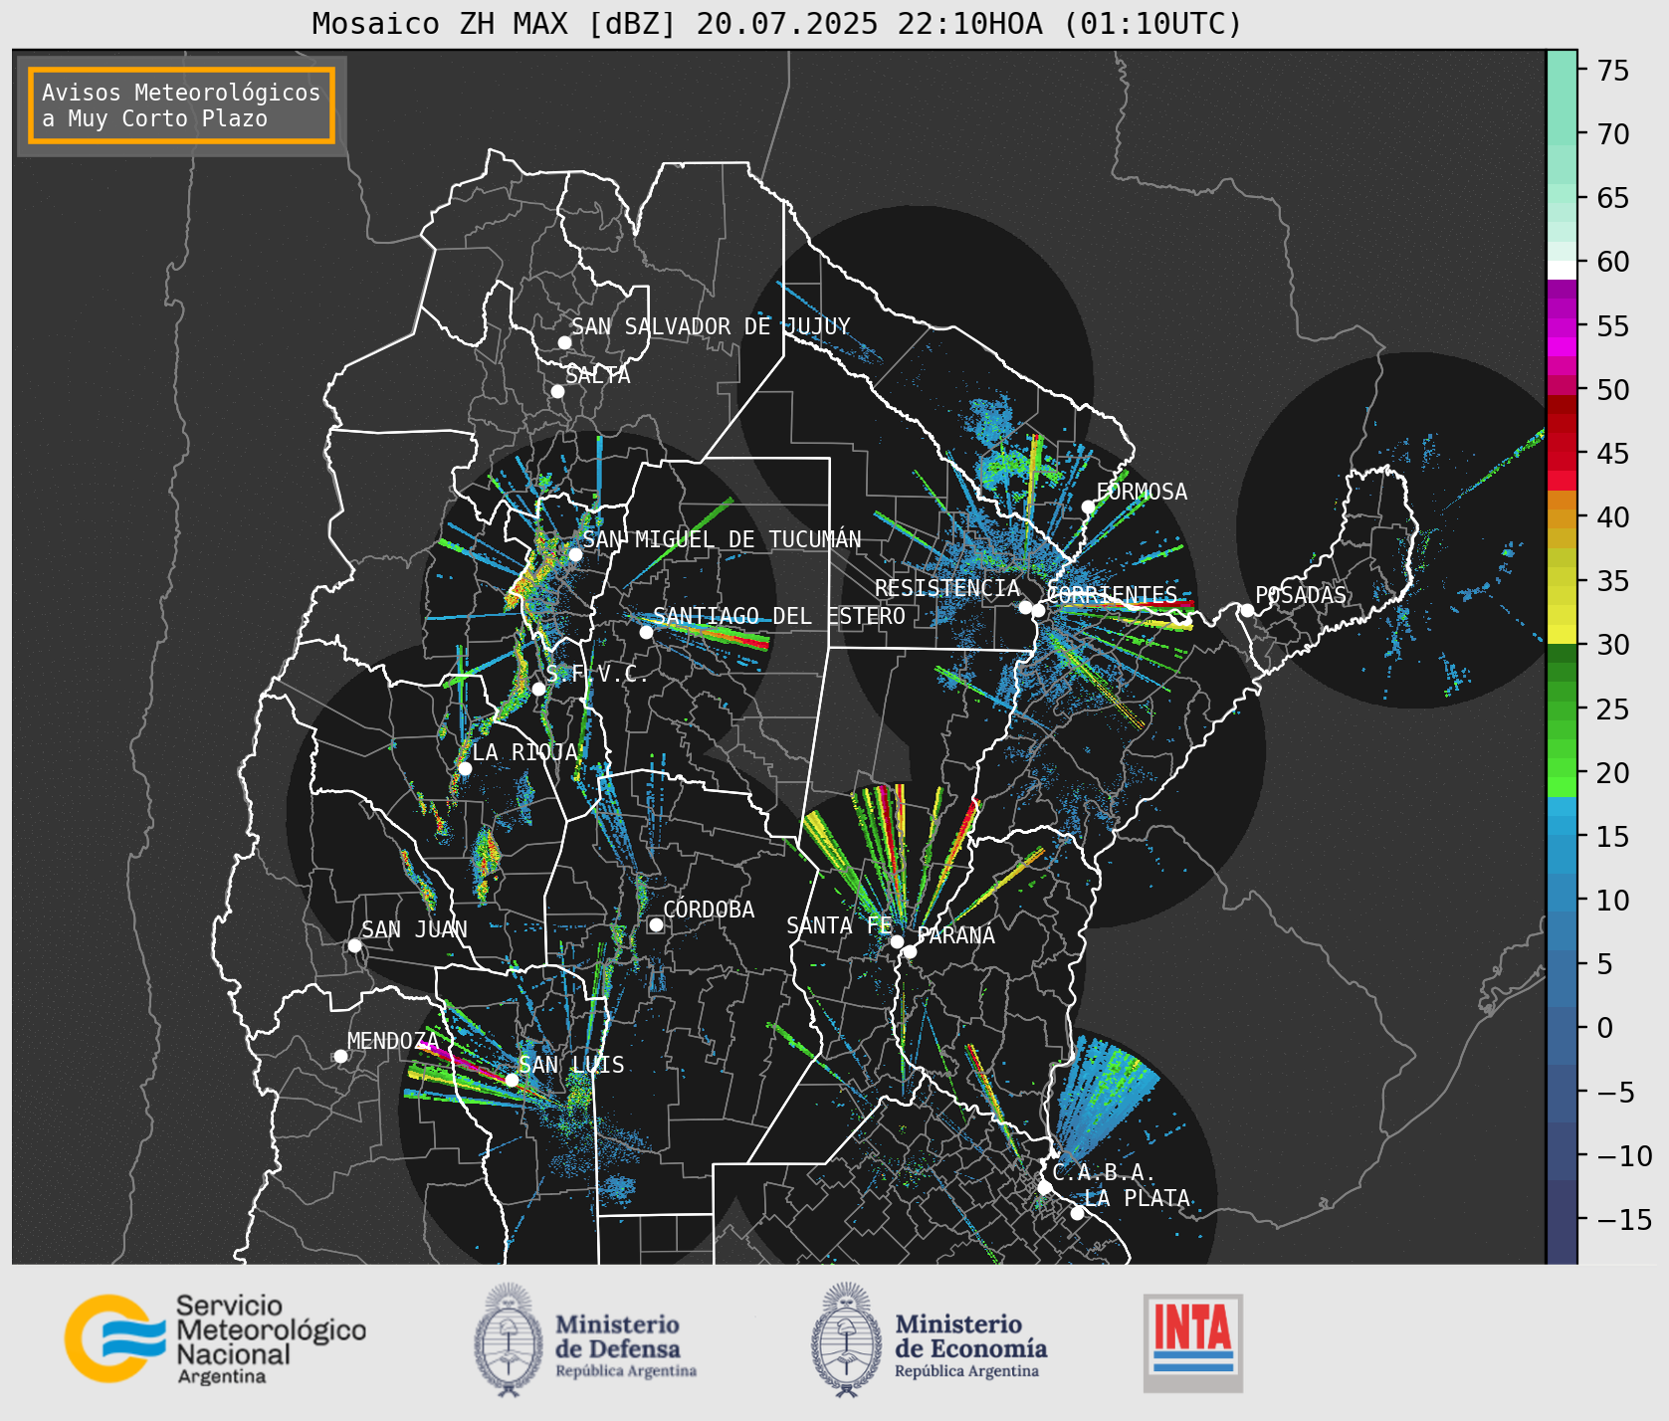Click the 'SANTIAGO DEL ESTERO' label
The height and width of the screenshot is (1421, 1669).
pyautogui.click(x=779, y=616)
